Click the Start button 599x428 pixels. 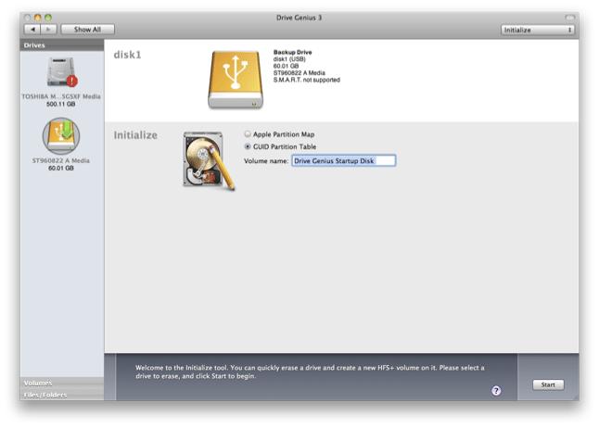(x=548, y=384)
